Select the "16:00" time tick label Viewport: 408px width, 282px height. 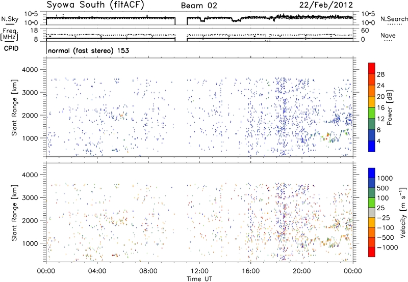point(250,271)
